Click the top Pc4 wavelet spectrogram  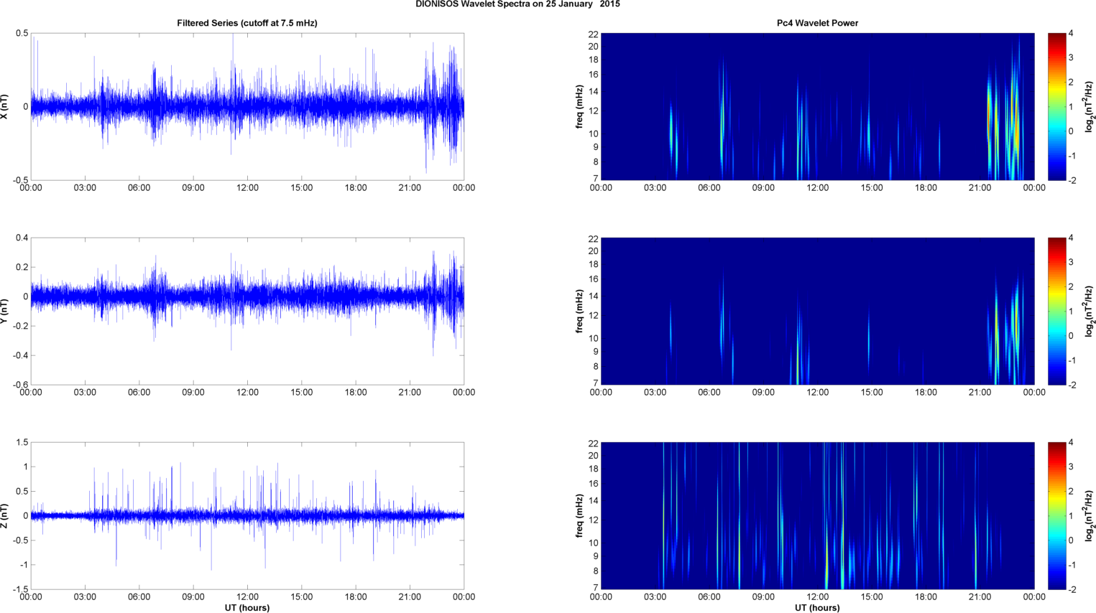(817, 106)
